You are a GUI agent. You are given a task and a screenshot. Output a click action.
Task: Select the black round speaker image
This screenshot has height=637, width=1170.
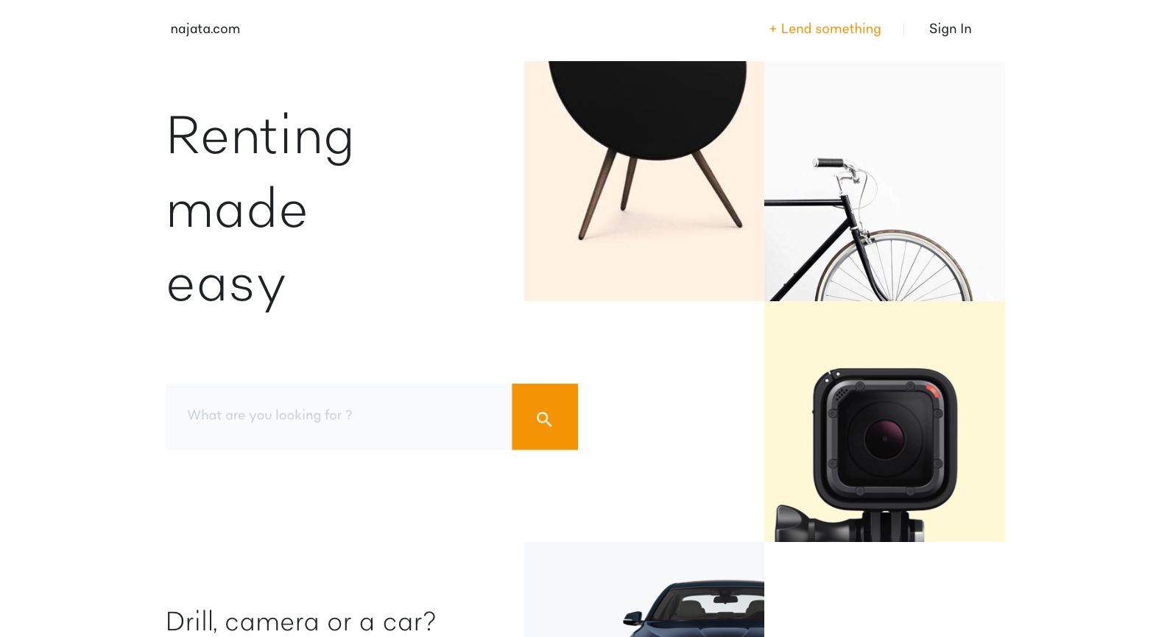pyautogui.click(x=644, y=181)
